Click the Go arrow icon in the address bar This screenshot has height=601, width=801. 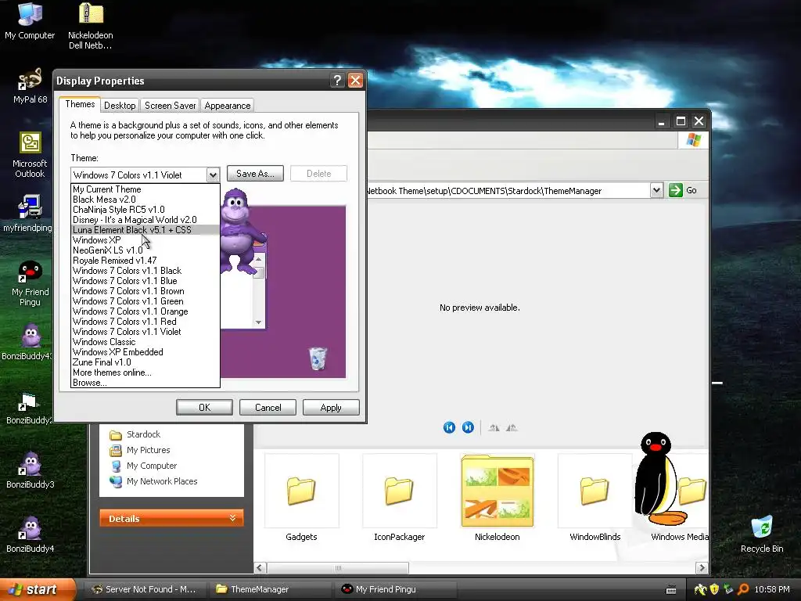click(675, 190)
